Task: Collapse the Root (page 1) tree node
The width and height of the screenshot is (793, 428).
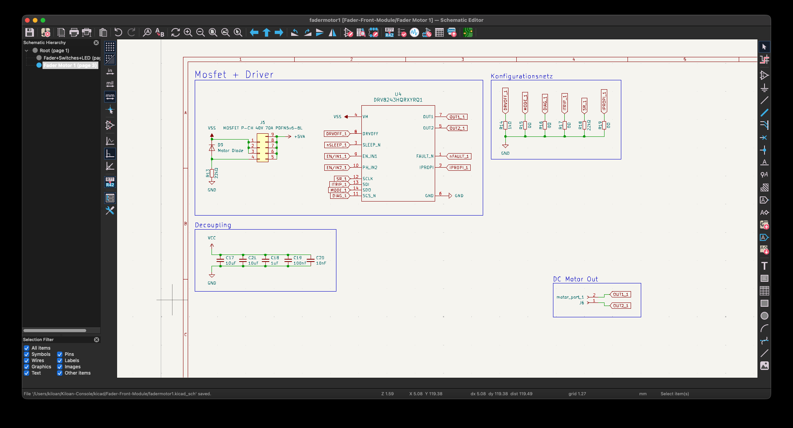Action: point(27,51)
